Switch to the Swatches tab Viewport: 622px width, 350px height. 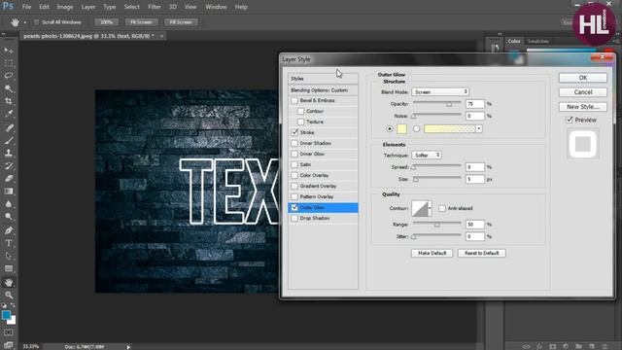[537, 41]
